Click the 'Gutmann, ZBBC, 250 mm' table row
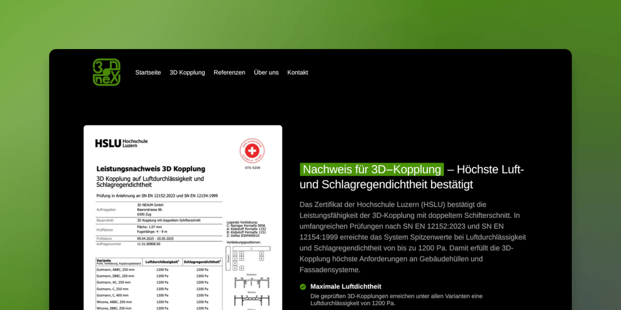Viewport: 621px width, 310px height. point(159,276)
